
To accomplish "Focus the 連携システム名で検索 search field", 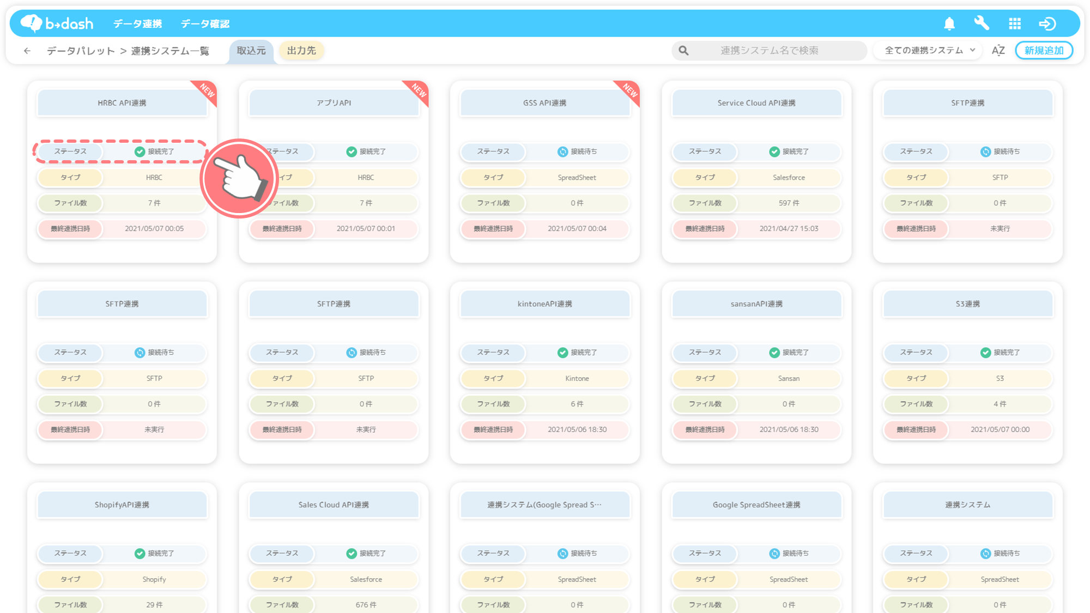I will click(x=769, y=51).
